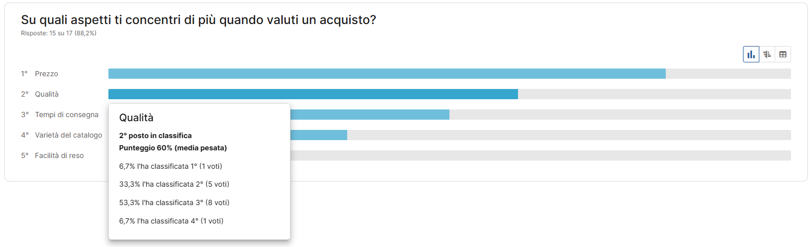The width and height of the screenshot is (812, 247).
Task: Click the Punteggio 60% line in tooltip
Action: coord(173,148)
